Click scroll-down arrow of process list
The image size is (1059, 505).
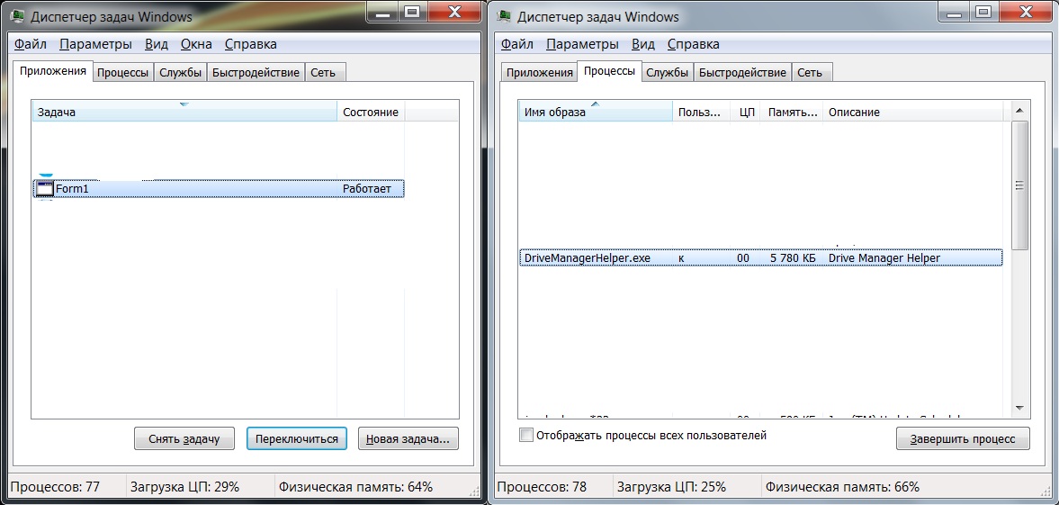tap(1019, 408)
